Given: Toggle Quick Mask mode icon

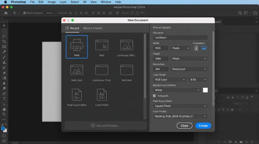Looking at the screenshot, I should click(x=4, y=136).
